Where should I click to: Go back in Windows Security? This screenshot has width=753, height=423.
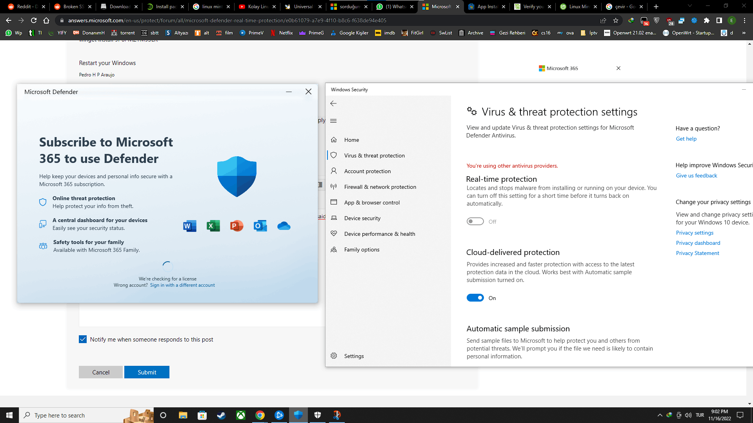click(x=333, y=103)
